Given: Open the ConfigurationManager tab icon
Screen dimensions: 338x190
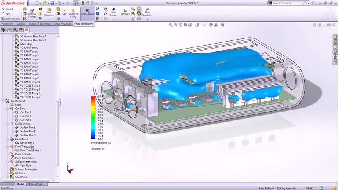Looking at the screenshot, I should tap(15, 30).
